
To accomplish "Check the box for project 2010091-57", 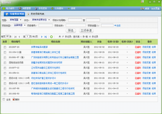I will [x=5, y=58].
